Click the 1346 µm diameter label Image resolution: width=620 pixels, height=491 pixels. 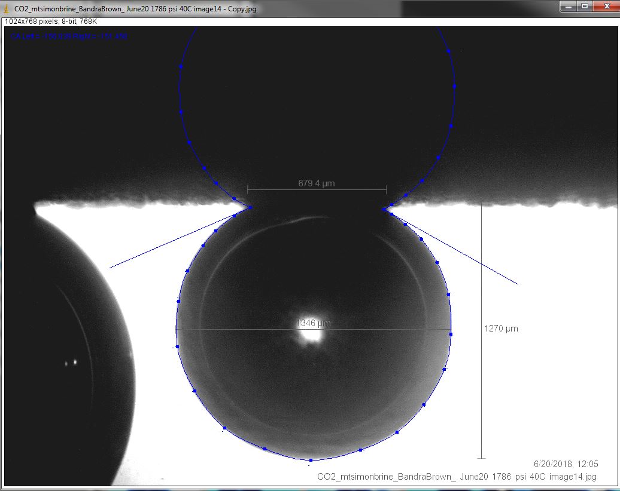click(x=314, y=323)
